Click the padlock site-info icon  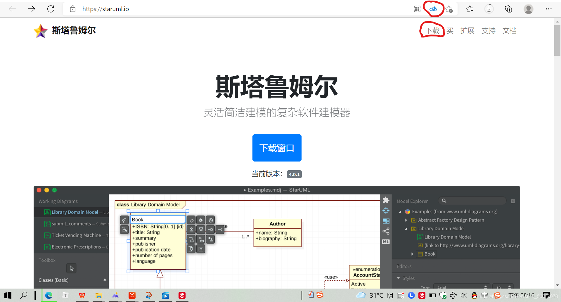[x=73, y=9]
